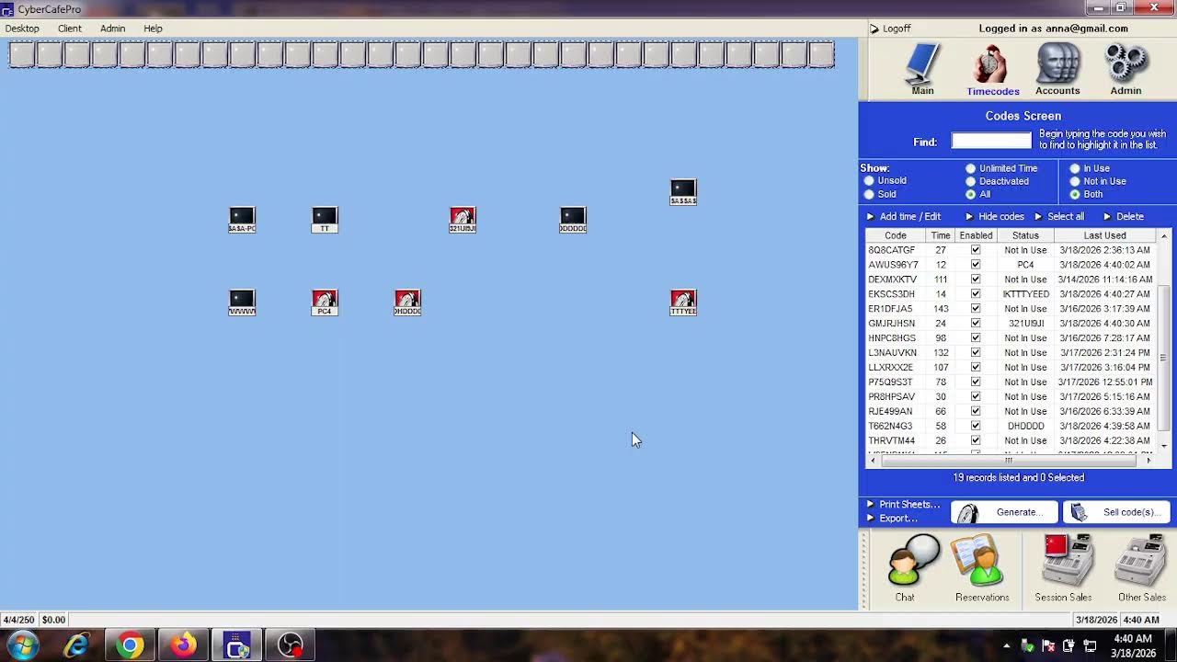Show hidden tray icons arrow
Viewport: 1177px width, 662px height.
(x=1007, y=645)
